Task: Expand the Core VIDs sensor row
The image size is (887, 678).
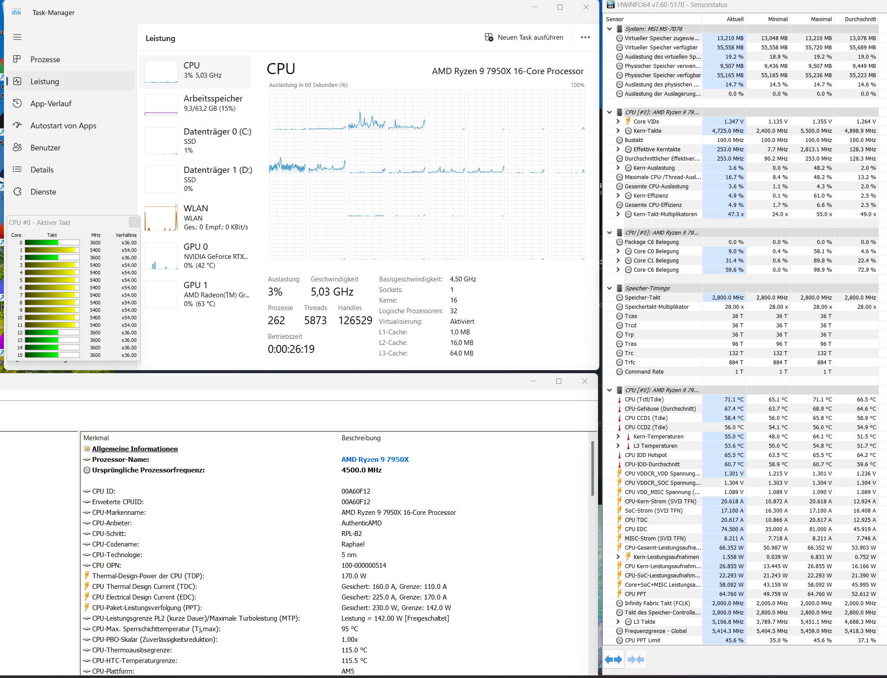Action: point(618,121)
